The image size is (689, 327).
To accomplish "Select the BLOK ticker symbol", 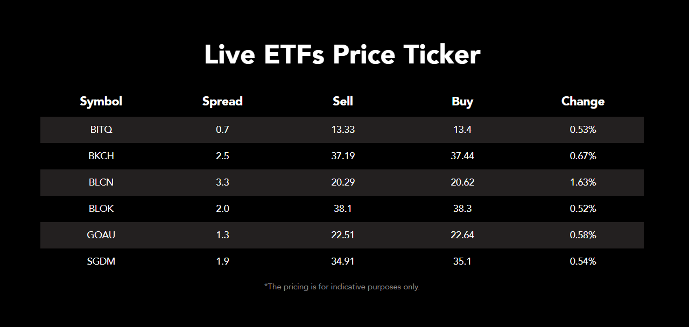I will [x=101, y=209].
